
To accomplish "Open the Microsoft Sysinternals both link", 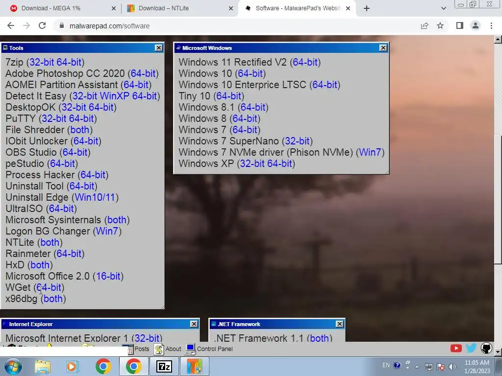I will (117, 220).
